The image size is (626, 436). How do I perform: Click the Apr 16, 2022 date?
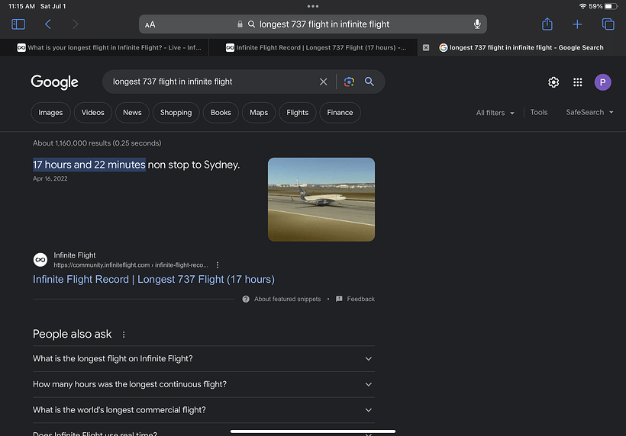[50, 178]
